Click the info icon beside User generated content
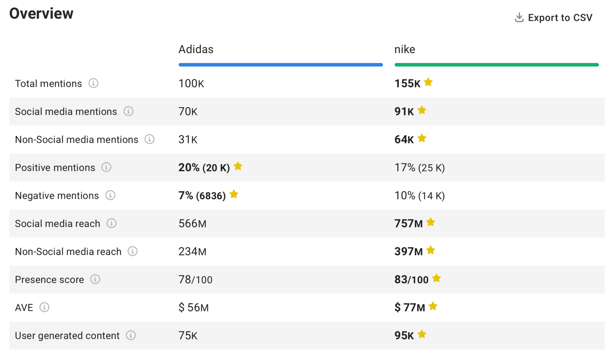Image resolution: width=613 pixels, height=353 pixels. (x=131, y=335)
